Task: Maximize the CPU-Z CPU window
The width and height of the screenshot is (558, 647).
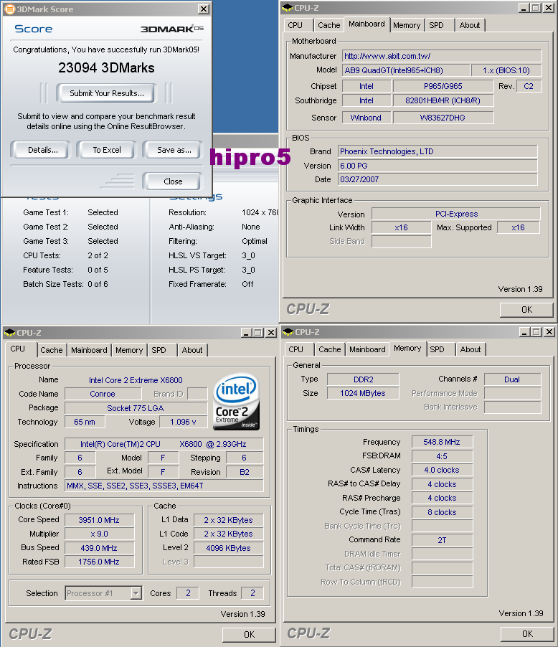Action: pyautogui.click(x=258, y=333)
